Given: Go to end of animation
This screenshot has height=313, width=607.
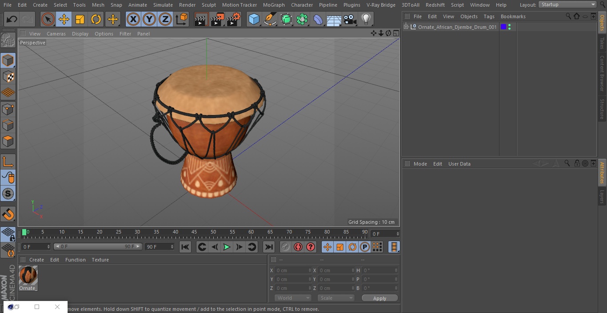Looking at the screenshot, I should tap(269, 247).
